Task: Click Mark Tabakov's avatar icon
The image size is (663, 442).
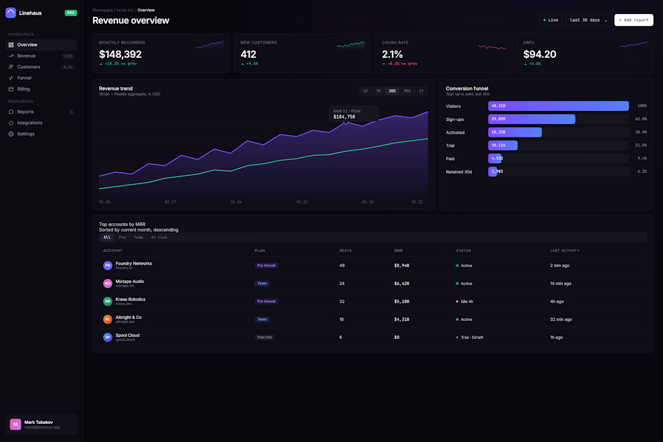Action: pos(16,425)
